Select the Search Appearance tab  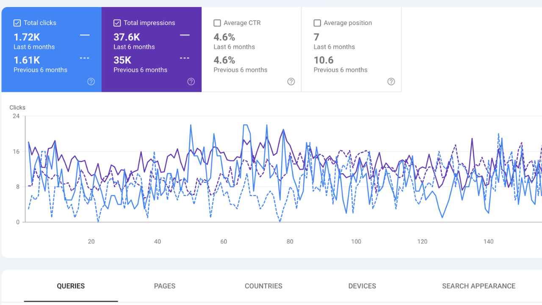[478, 286]
